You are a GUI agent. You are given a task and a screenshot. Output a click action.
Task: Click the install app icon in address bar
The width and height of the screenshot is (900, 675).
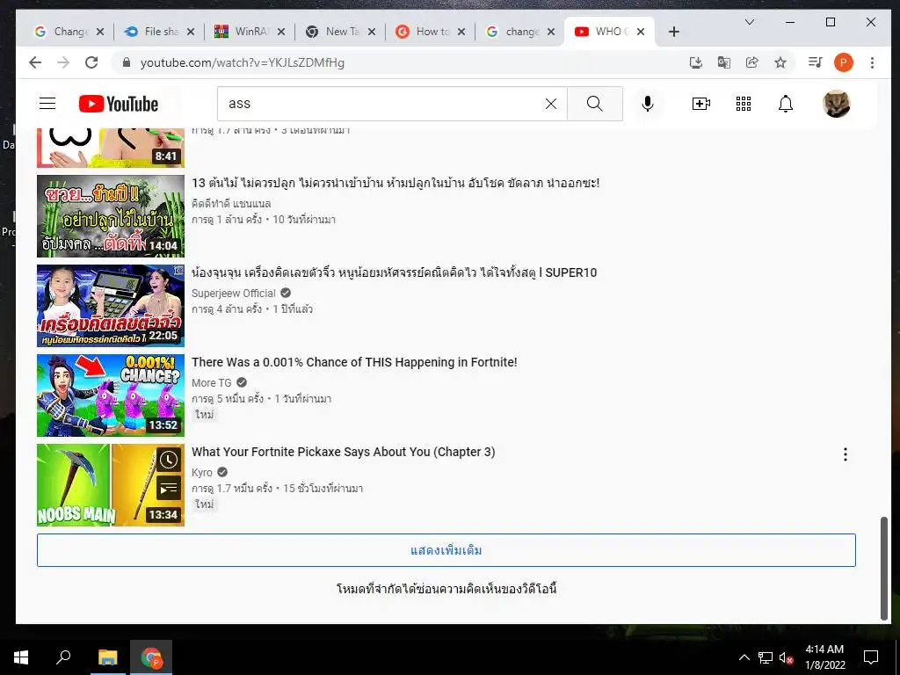tap(696, 62)
